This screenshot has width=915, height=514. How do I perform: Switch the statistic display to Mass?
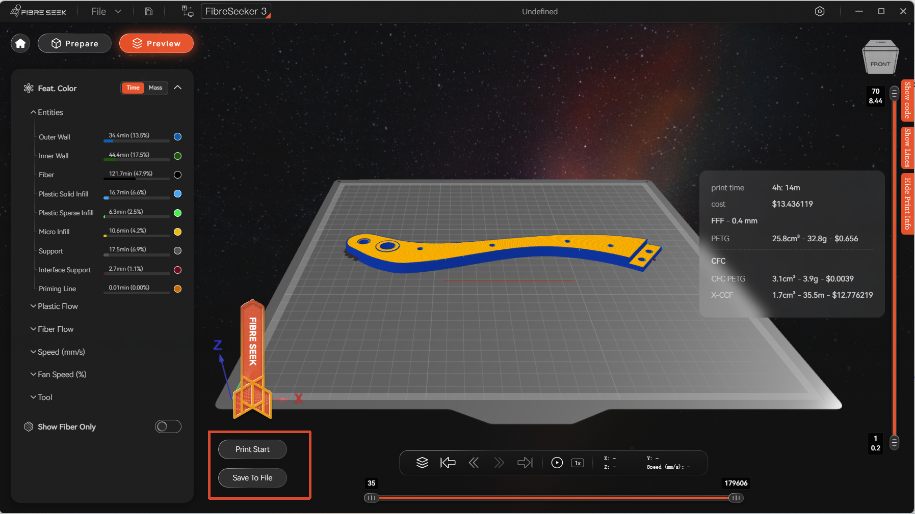155,88
